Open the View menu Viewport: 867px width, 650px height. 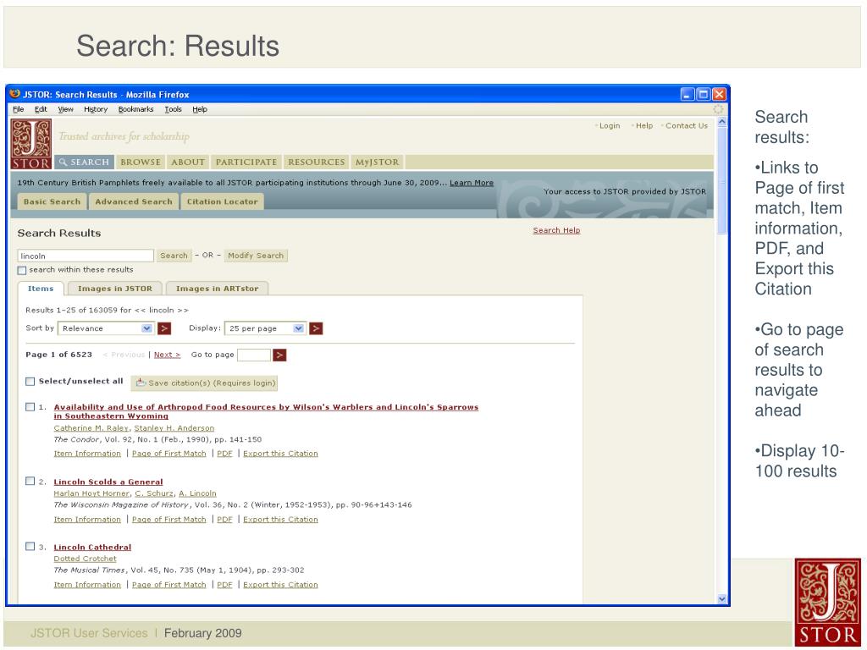[x=66, y=109]
